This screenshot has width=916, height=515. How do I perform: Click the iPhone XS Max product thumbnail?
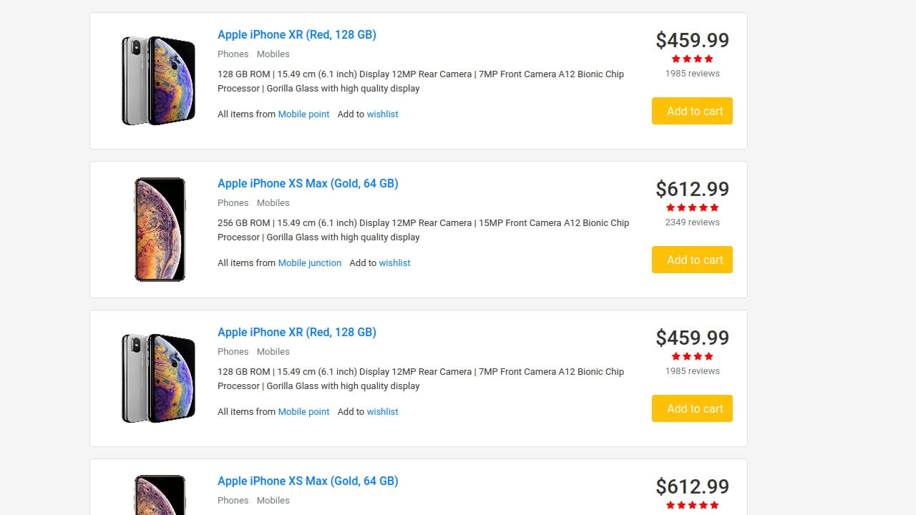point(160,229)
